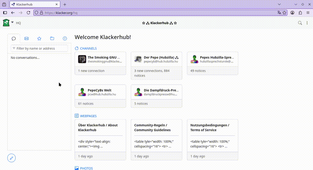The image size is (313, 170).
Task: Open the browser extensions puzzle icon
Action: click(300, 13)
